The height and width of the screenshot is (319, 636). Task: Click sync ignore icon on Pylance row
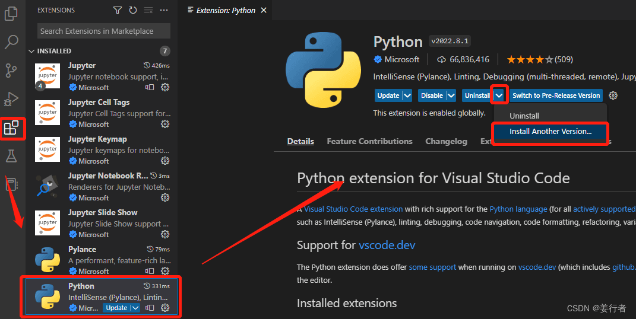coord(150,271)
